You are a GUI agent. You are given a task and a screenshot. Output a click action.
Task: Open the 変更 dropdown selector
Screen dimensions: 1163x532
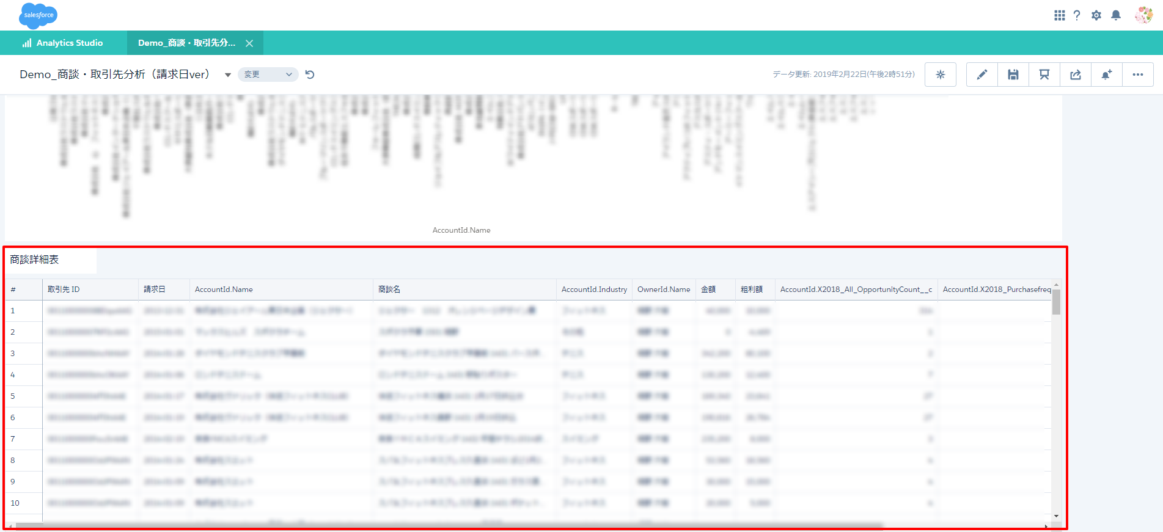[268, 75]
